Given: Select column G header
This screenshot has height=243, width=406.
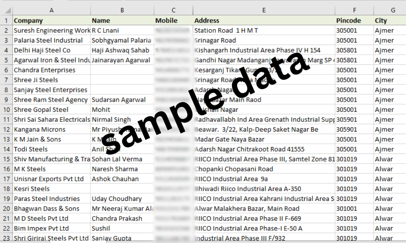Looking at the screenshot, I should (x=390, y=10).
